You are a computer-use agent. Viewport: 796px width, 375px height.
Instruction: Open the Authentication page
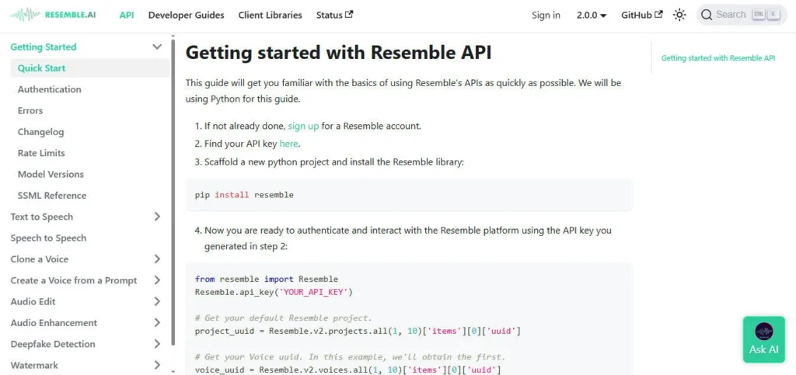click(49, 89)
